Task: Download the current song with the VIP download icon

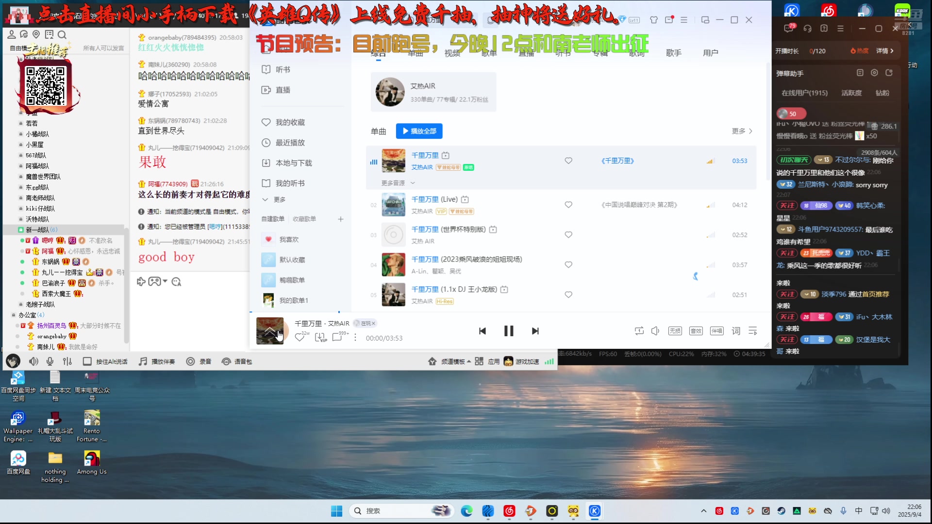Action: pos(320,337)
